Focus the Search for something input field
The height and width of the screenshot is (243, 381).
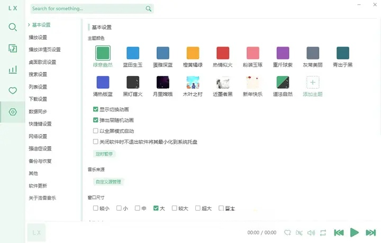[x=92, y=9]
